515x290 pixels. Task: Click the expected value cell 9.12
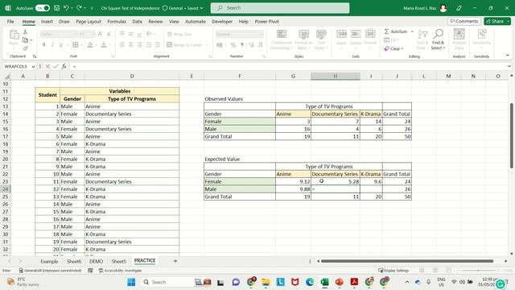[x=293, y=182]
